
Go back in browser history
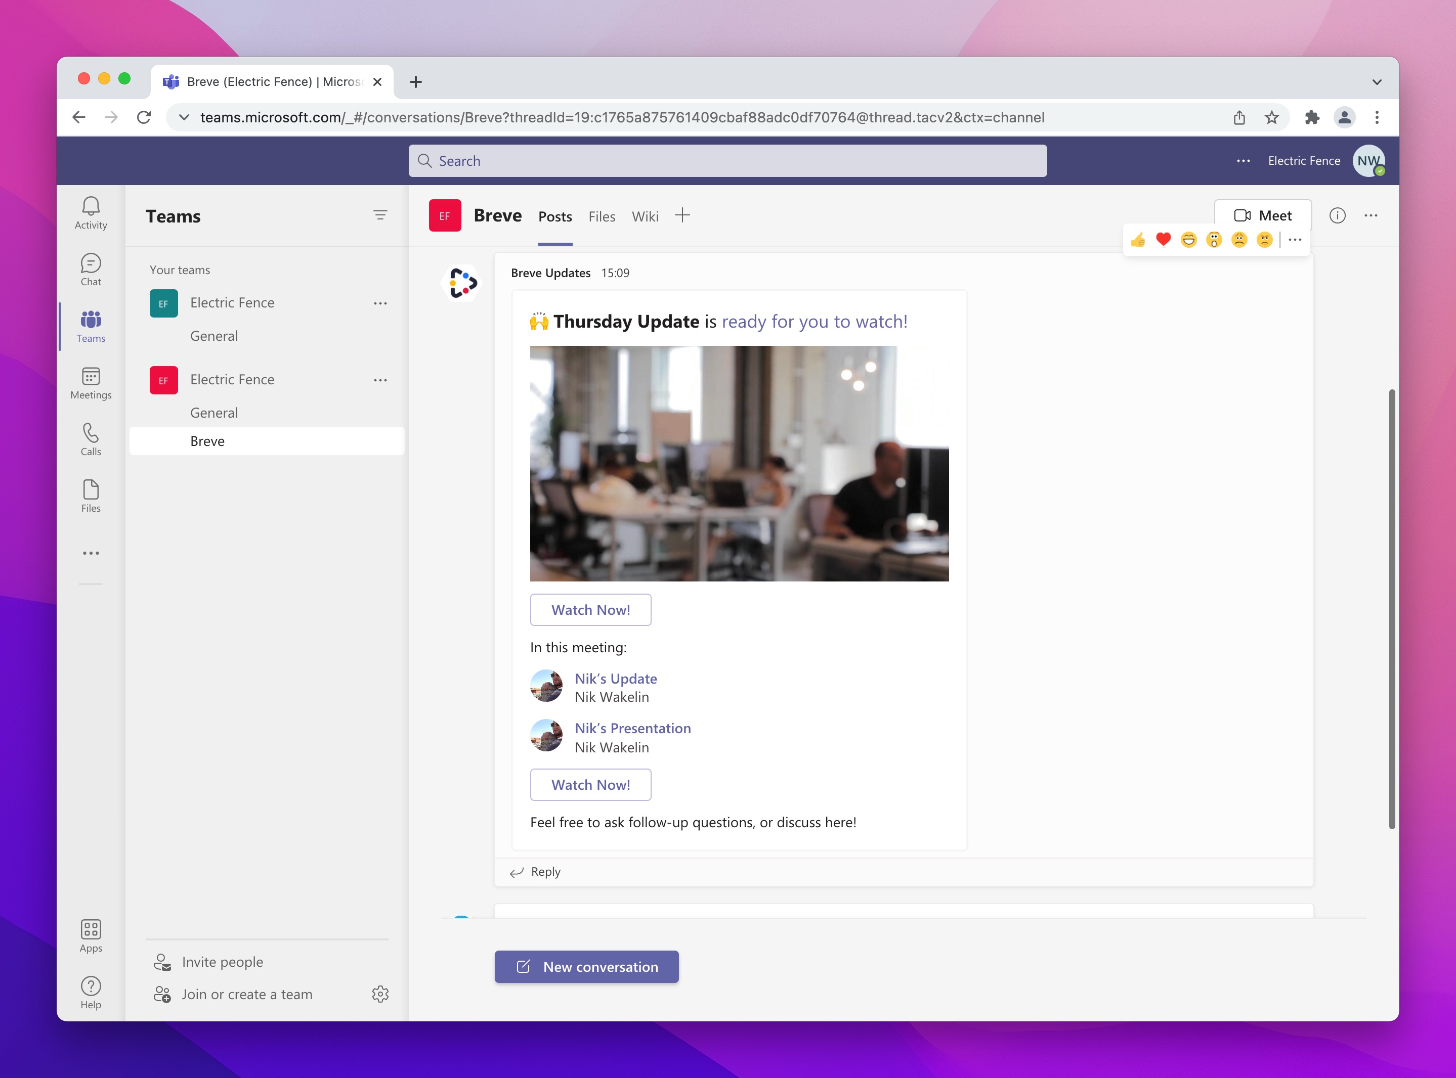coord(79,117)
